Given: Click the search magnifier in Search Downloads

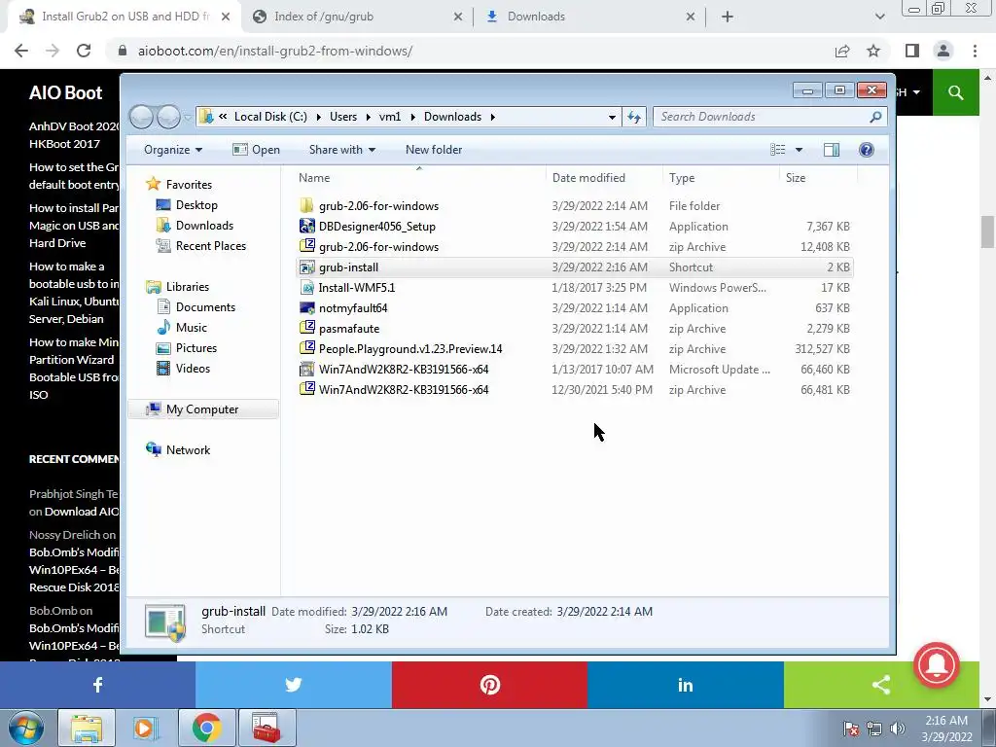Looking at the screenshot, I should 875,117.
